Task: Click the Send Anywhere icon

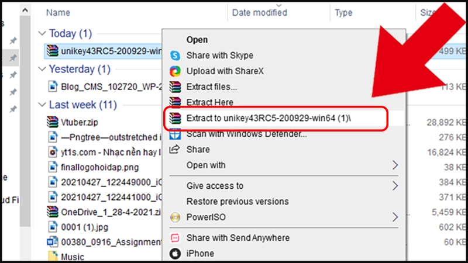Action: pos(175,238)
